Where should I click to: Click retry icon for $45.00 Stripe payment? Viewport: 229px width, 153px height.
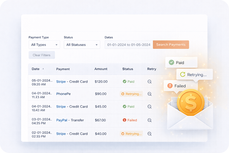pos(149,107)
